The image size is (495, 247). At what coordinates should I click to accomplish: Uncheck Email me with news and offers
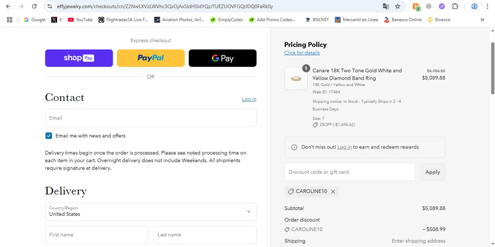[49, 136]
